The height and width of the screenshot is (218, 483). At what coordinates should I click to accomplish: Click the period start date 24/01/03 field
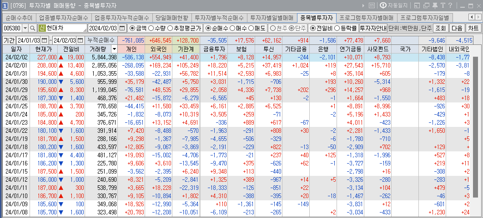[29, 40]
